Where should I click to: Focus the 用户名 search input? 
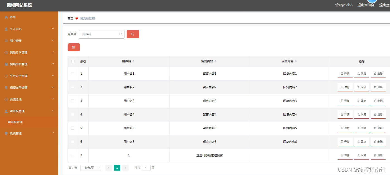pos(102,34)
